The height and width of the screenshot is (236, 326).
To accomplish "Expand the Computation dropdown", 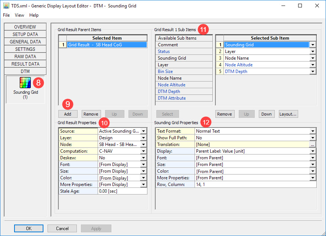I will pos(144,151).
